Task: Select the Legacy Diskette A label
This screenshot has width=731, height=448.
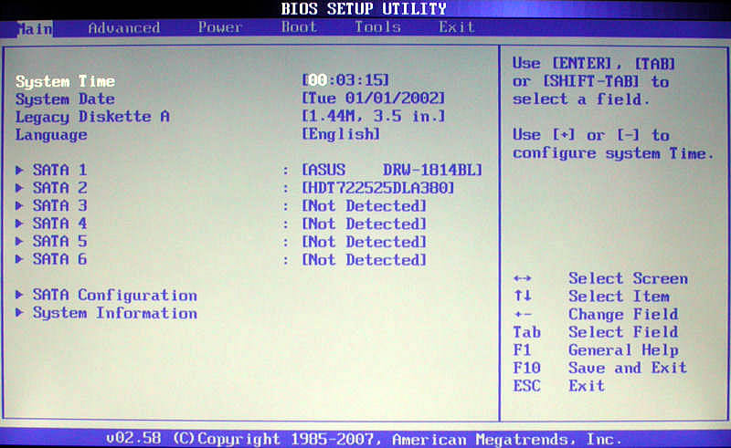Action: tap(92, 117)
